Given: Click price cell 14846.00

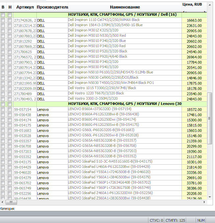Looking at the screenshot, I should (x=194, y=78).
